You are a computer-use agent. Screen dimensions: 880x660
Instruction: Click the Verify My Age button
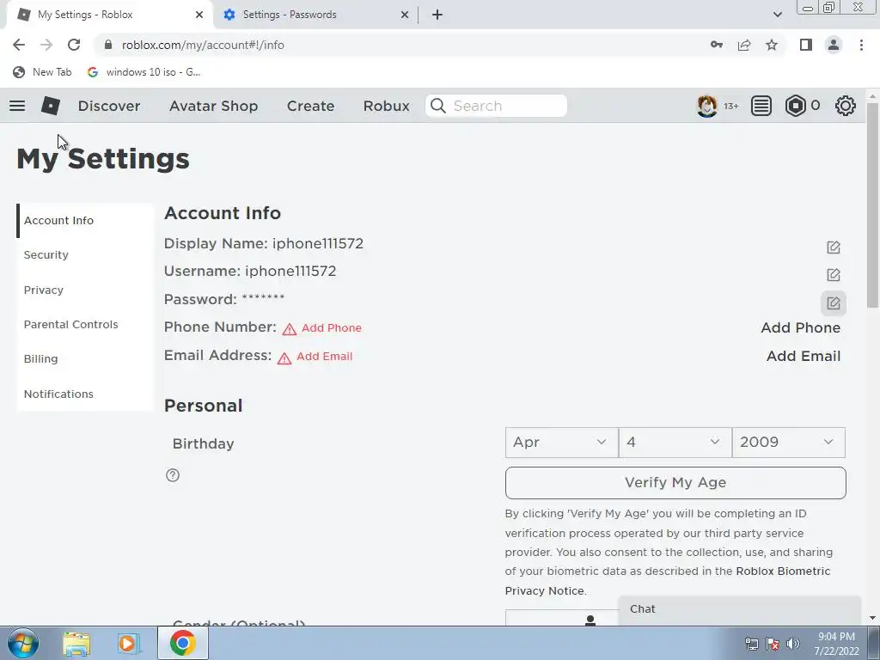675,483
